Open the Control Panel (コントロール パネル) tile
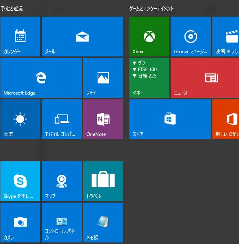The image size is (239, 244). [x=62, y=223]
